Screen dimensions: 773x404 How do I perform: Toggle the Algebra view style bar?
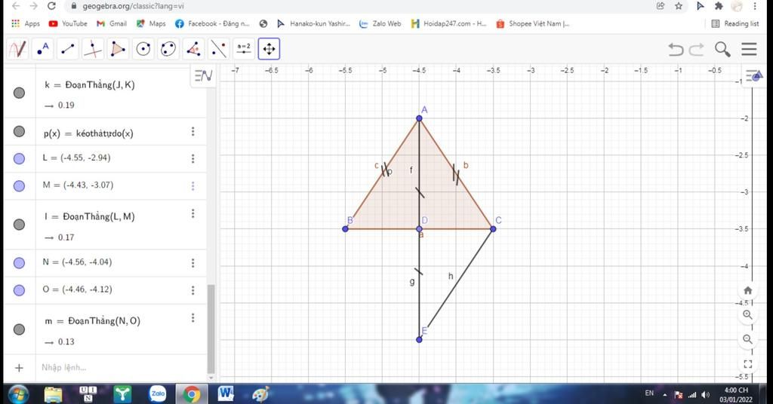pos(203,76)
